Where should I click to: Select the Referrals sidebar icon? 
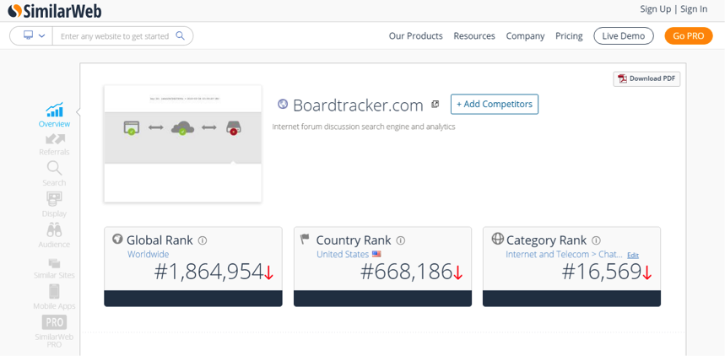[x=55, y=138]
